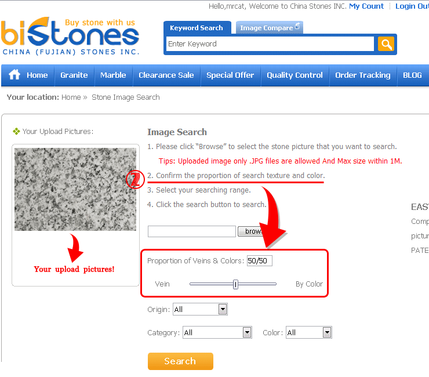429x377 pixels.
Task: Click the Vein/Color proportion slider handle
Action: point(235,284)
